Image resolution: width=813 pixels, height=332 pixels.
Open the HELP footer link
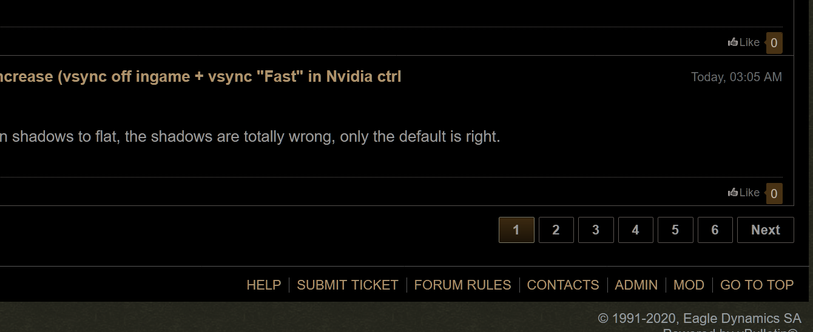(264, 285)
